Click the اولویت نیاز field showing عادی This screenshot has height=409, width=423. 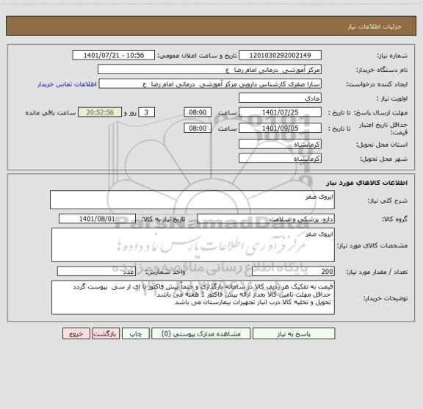(x=280, y=98)
